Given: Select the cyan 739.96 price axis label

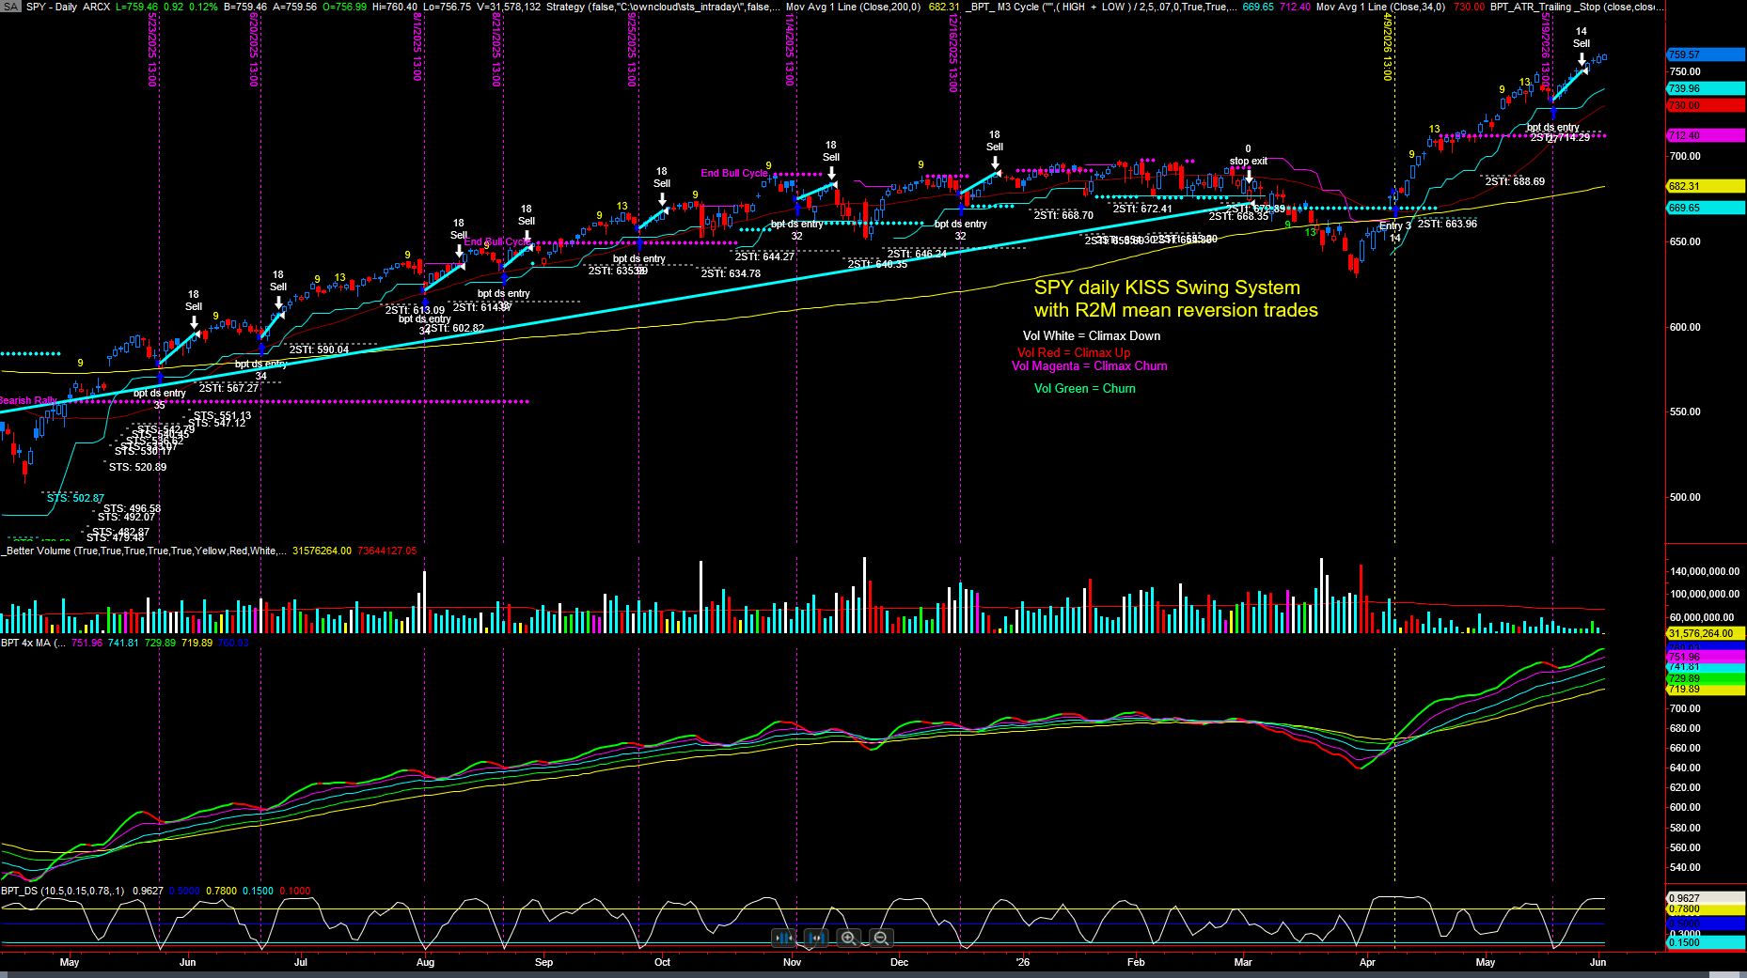Looking at the screenshot, I should click(x=1706, y=88).
